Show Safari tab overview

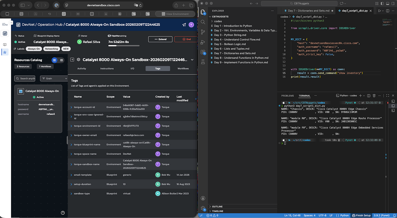click(x=191, y=5)
